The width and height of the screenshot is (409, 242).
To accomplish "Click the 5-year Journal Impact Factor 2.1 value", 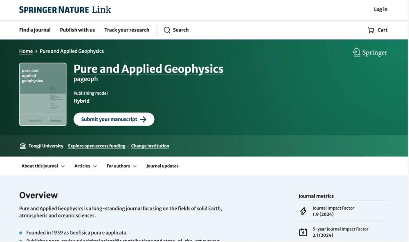I will coord(323,235).
